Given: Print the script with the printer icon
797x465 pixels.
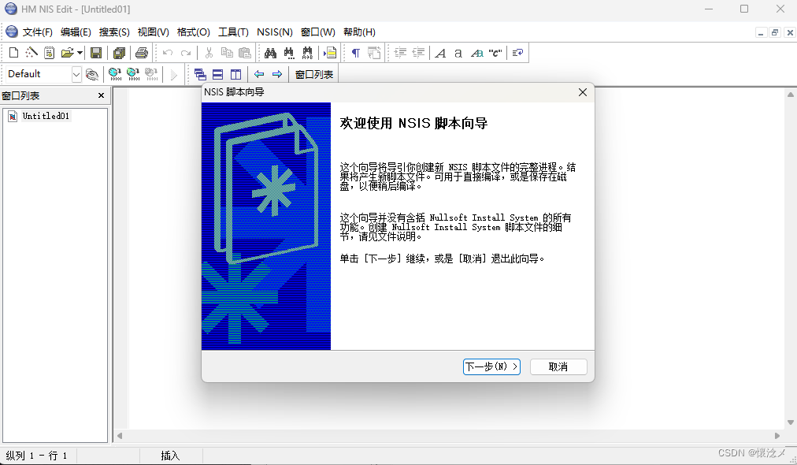Looking at the screenshot, I should pos(142,52).
